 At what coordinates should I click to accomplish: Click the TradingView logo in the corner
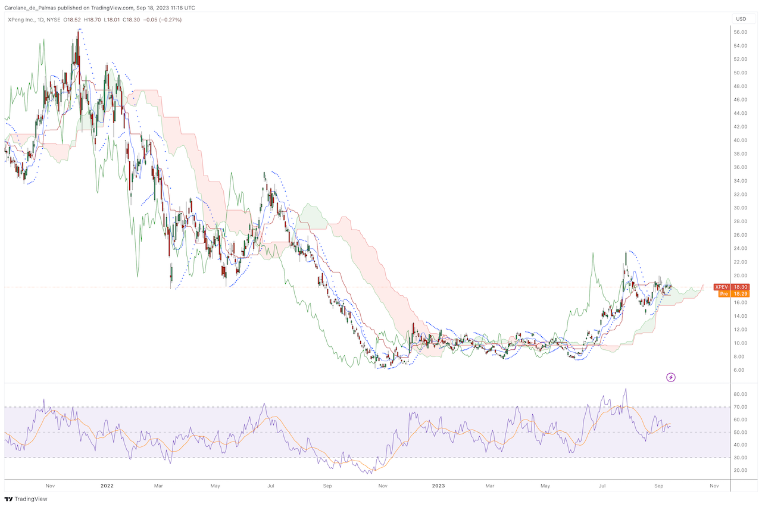(26, 499)
